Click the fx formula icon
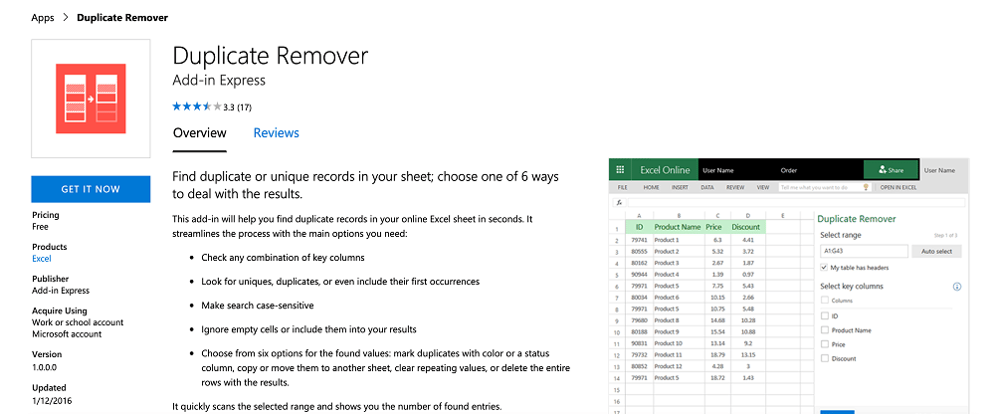 click(619, 203)
